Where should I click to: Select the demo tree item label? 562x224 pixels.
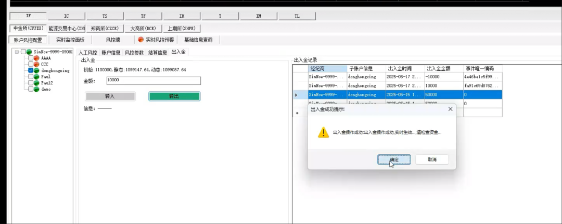tap(45, 89)
